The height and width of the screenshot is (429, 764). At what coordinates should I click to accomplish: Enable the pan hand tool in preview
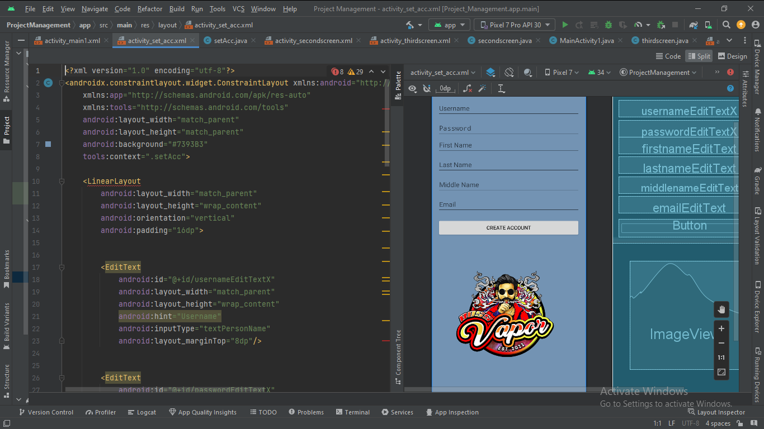pyautogui.click(x=721, y=309)
